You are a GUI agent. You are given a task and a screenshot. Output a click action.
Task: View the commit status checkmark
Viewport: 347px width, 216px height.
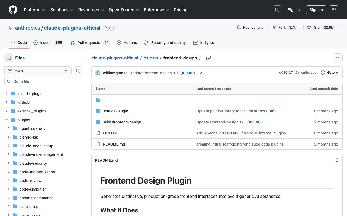(201, 73)
